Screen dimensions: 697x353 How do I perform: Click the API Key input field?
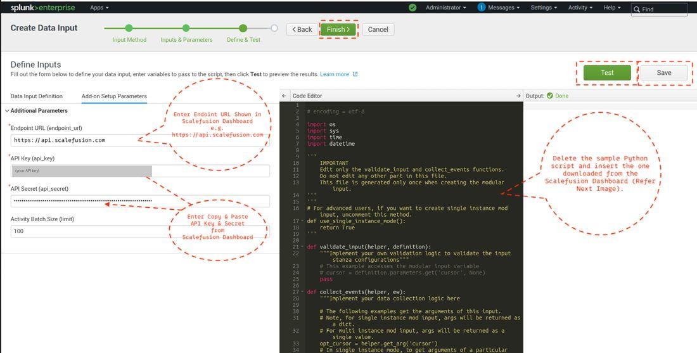coord(140,170)
